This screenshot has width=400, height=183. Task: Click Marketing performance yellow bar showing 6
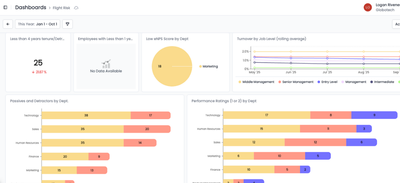tap(238, 156)
